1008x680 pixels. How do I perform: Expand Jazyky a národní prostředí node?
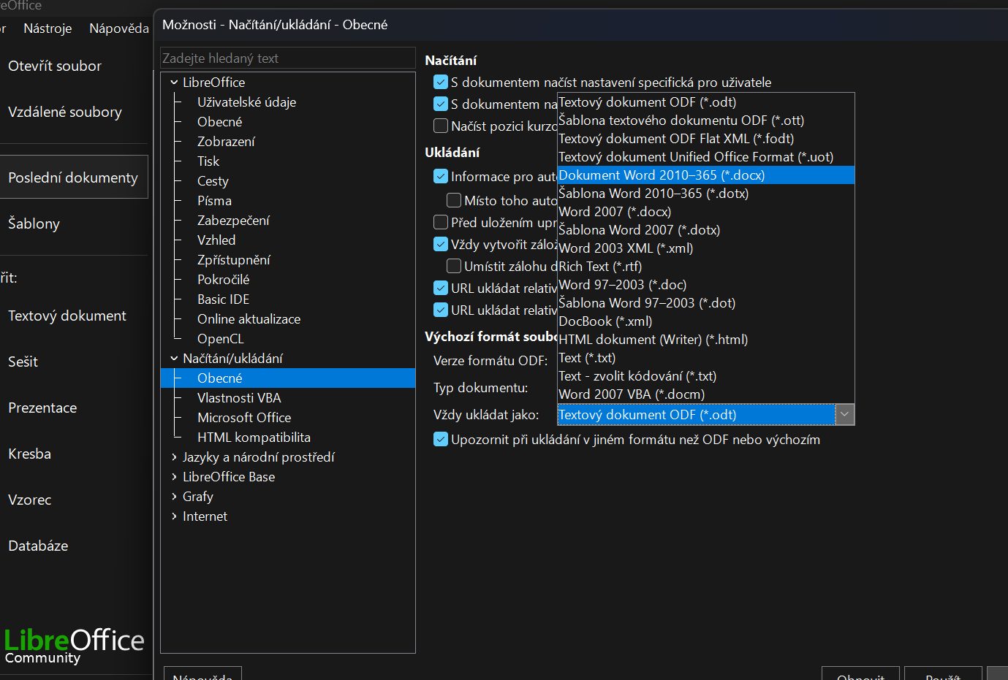point(175,457)
